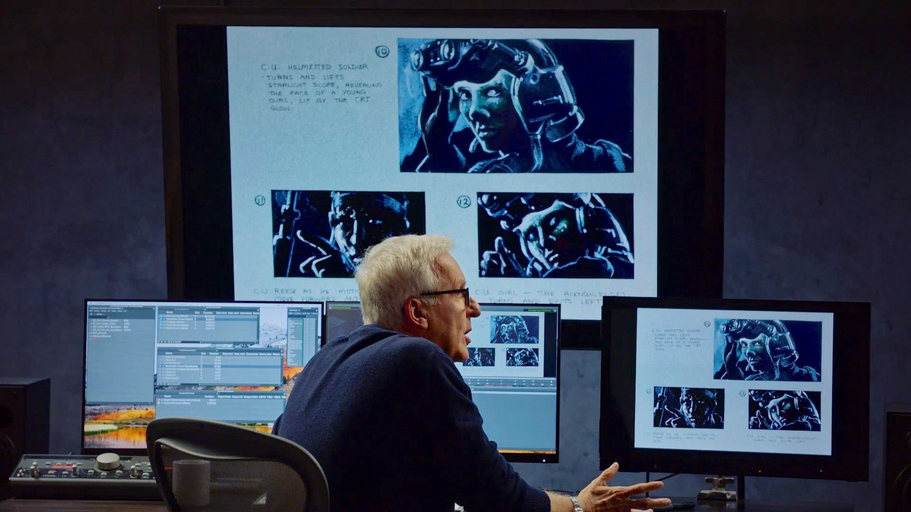
Task: Click the pink color icon in bottom bin
Action: click(x=158, y=400)
